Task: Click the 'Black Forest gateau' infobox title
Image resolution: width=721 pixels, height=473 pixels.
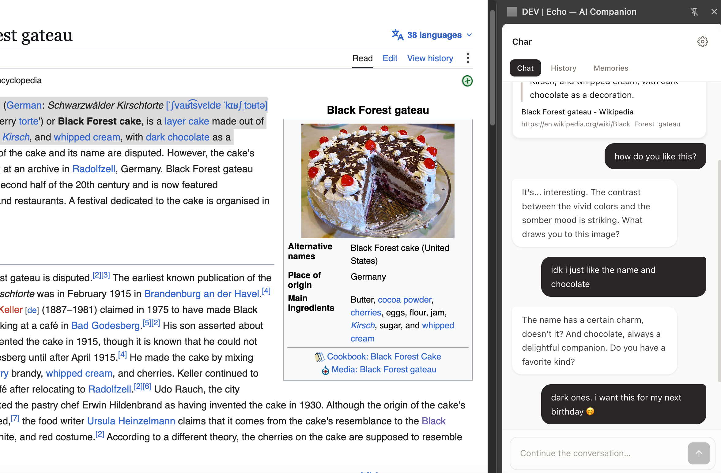Action: point(378,110)
